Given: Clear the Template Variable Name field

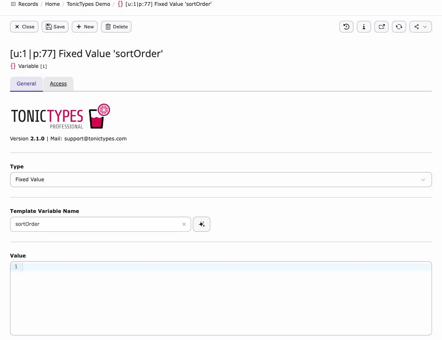Looking at the screenshot, I should 184,224.
